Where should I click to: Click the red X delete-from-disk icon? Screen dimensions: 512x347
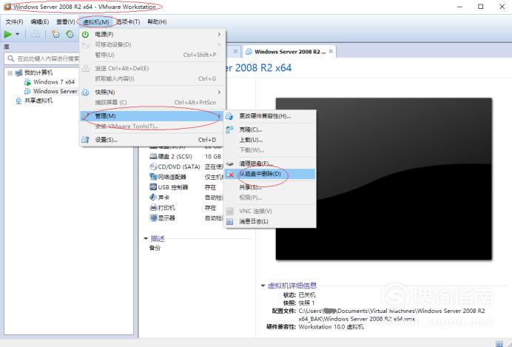tap(230, 175)
